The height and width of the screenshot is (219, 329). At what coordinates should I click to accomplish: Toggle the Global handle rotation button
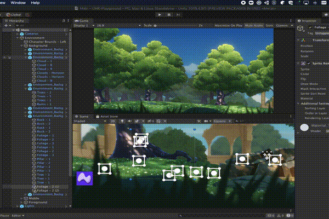[14, 15]
